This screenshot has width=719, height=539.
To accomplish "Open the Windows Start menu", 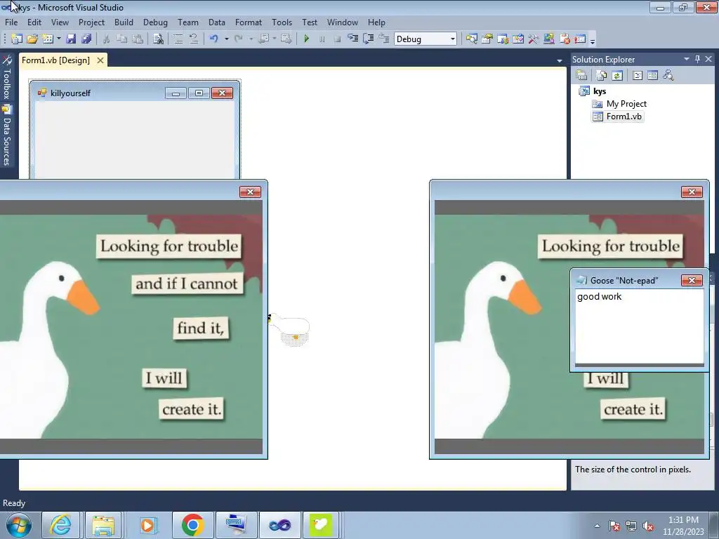I will (19, 525).
